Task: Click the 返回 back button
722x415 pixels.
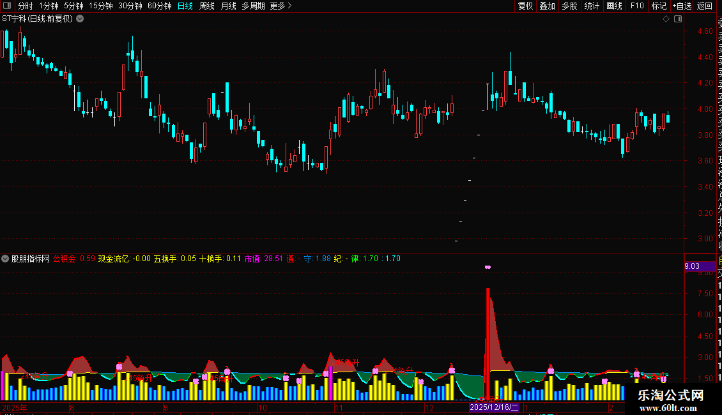Action: (705, 6)
